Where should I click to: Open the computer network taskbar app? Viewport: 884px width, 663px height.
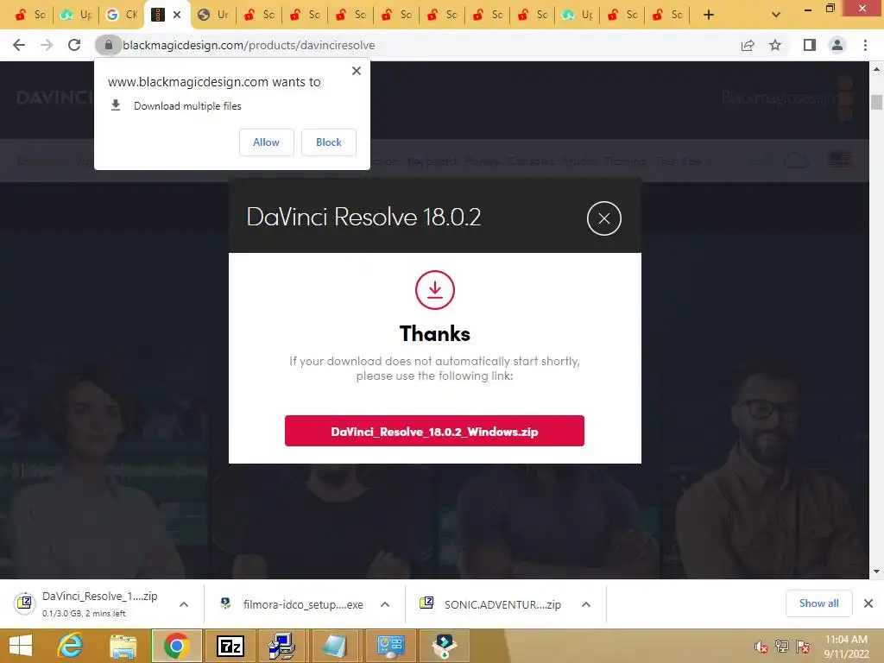pyautogui.click(x=282, y=646)
